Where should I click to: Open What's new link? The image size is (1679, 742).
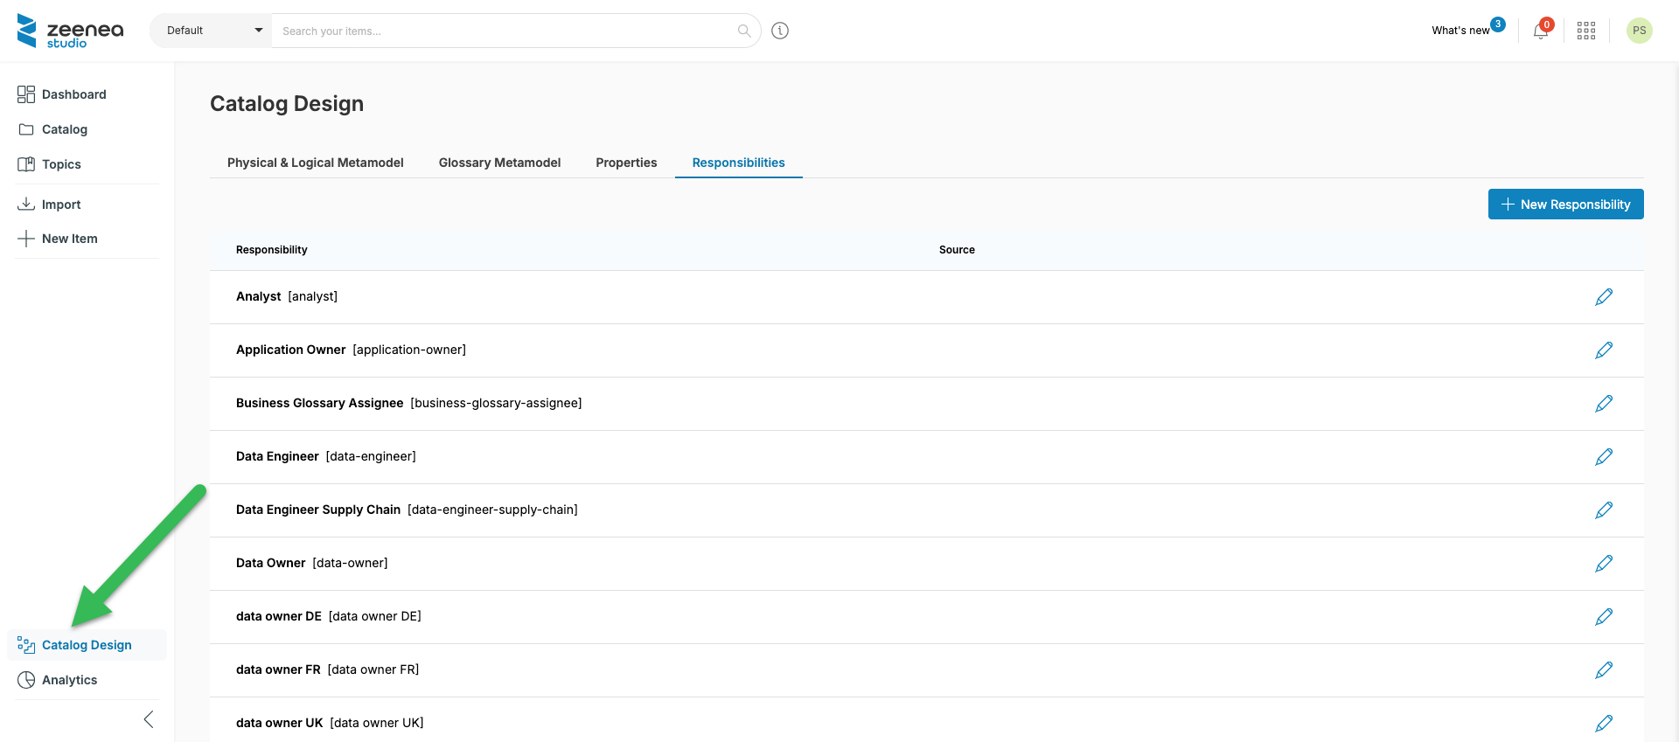click(x=1460, y=31)
